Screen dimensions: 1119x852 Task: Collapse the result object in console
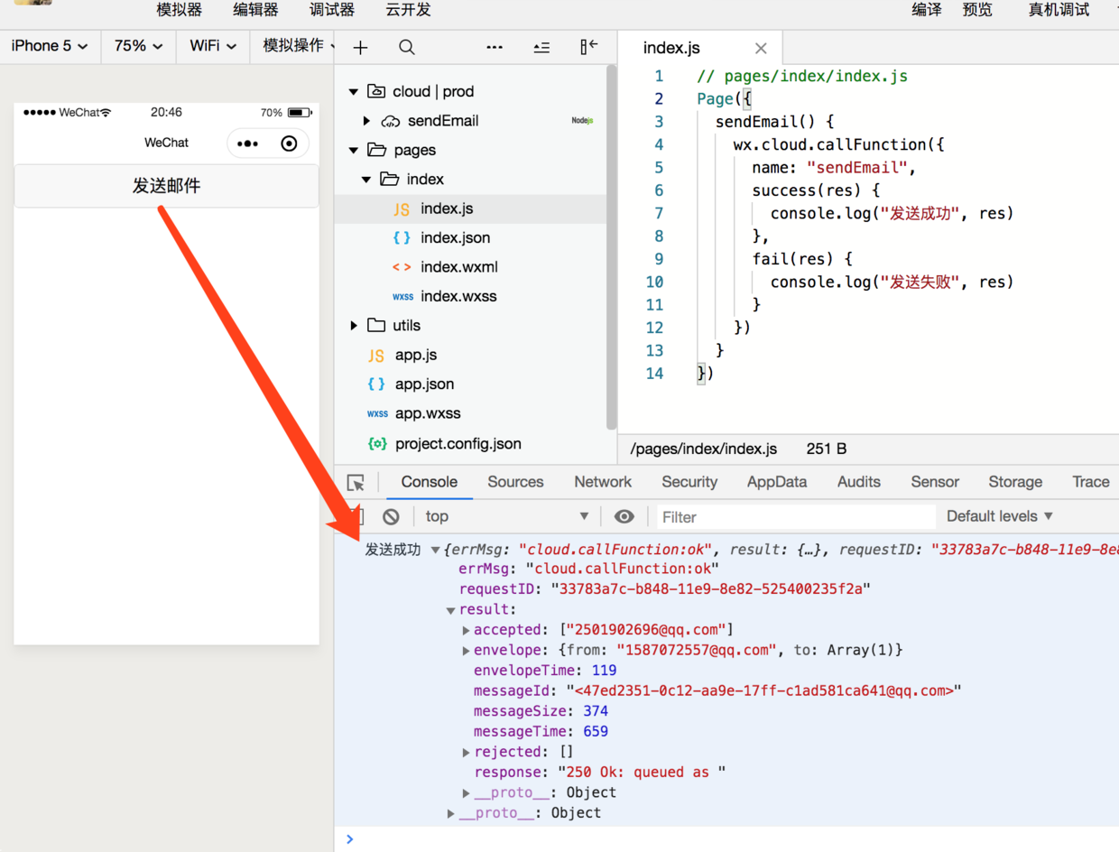coord(450,610)
